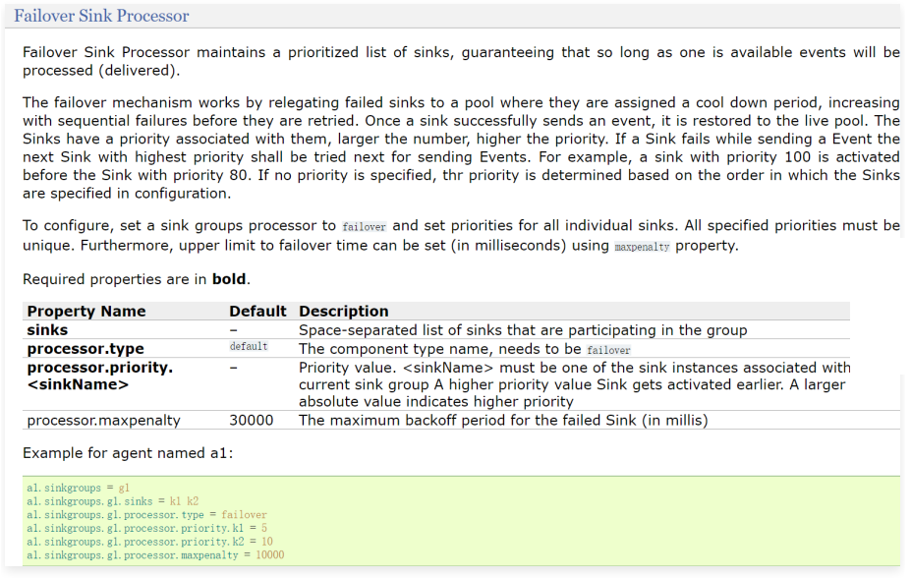The width and height of the screenshot is (911, 578).
Task: Click the 'failover' code in the processor.type description
Action: [608, 350]
